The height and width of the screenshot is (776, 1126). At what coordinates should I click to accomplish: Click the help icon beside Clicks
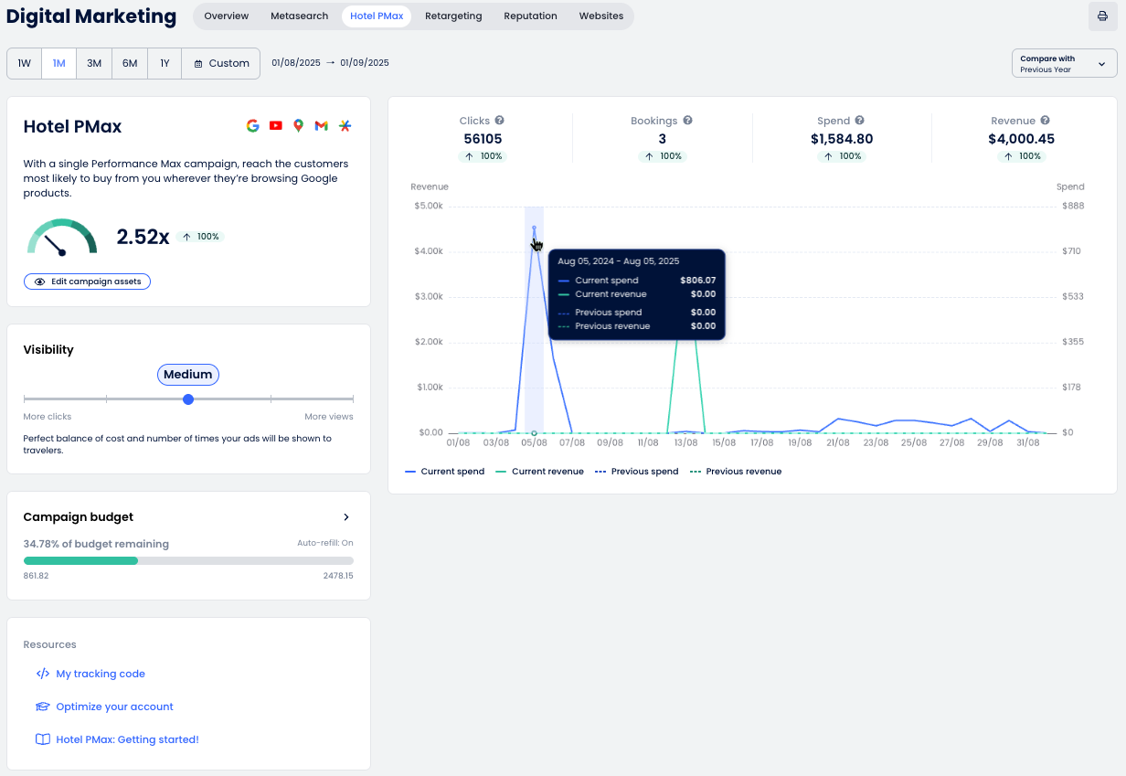tap(500, 121)
